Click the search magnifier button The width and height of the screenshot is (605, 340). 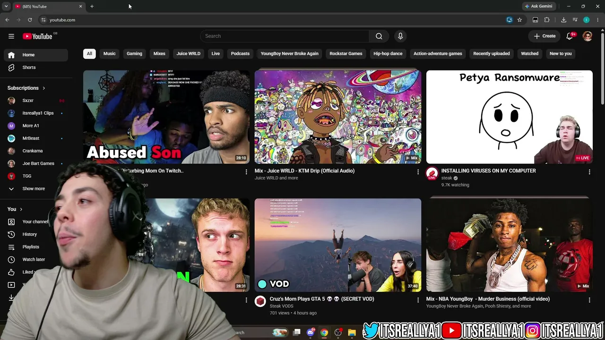click(379, 36)
